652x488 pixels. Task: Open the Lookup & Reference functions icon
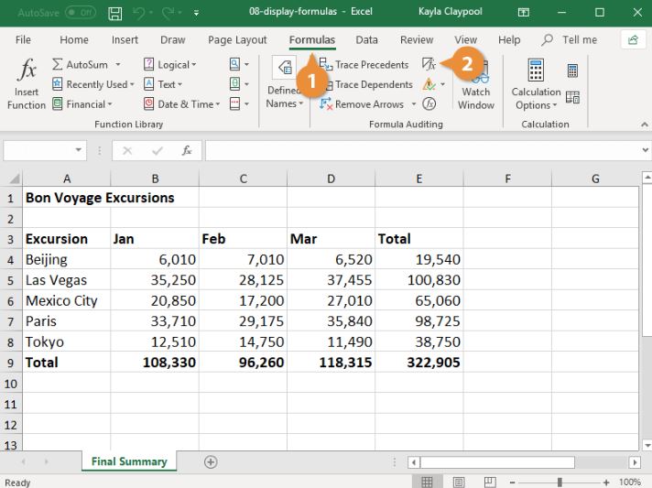235,64
